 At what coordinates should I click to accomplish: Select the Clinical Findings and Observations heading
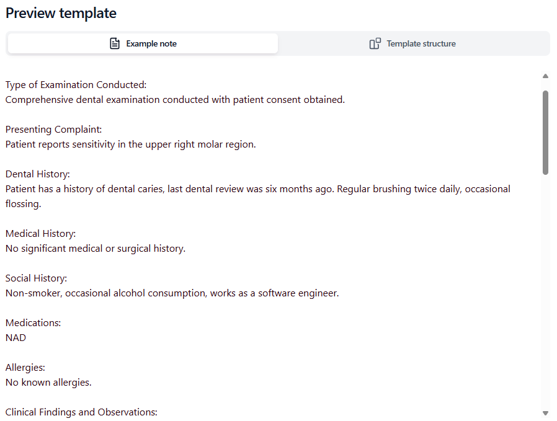[81, 412]
